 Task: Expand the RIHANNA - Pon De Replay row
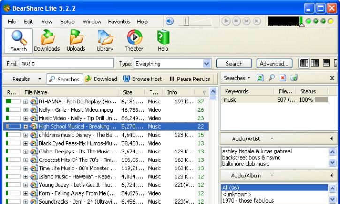pos(26,102)
